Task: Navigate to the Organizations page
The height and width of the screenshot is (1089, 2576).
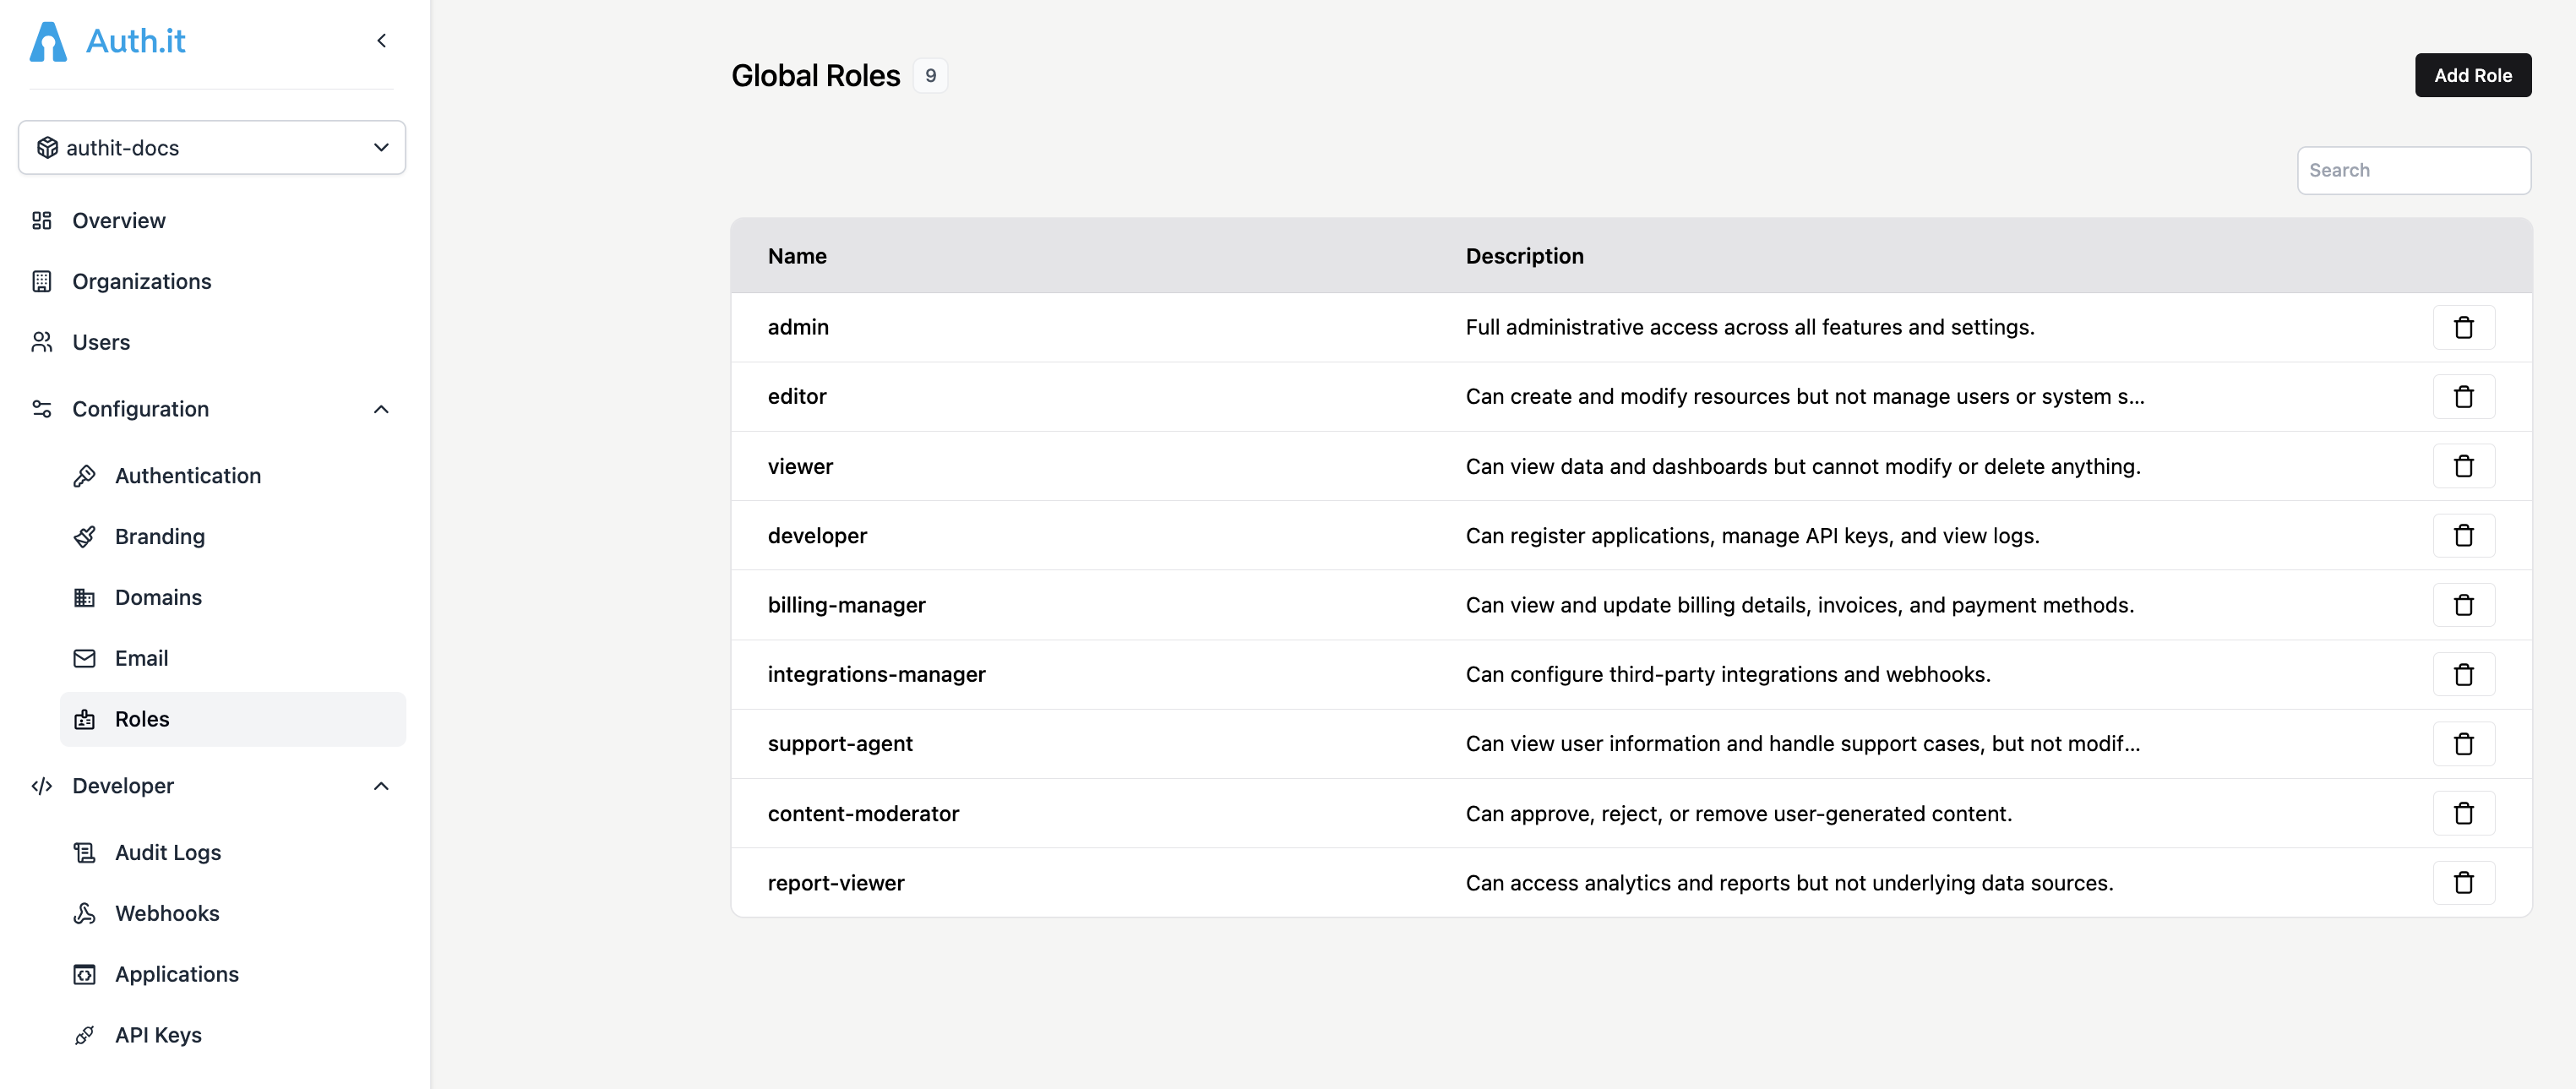Action: tap(141, 281)
